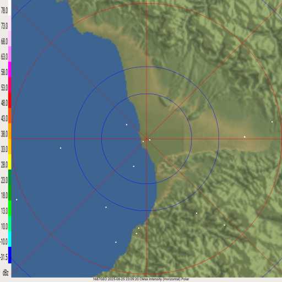Click the dBz unit label under legend
Screen dimensions: 282x282
point(6,273)
